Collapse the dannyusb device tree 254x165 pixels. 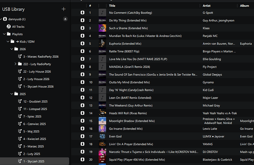[4, 19]
